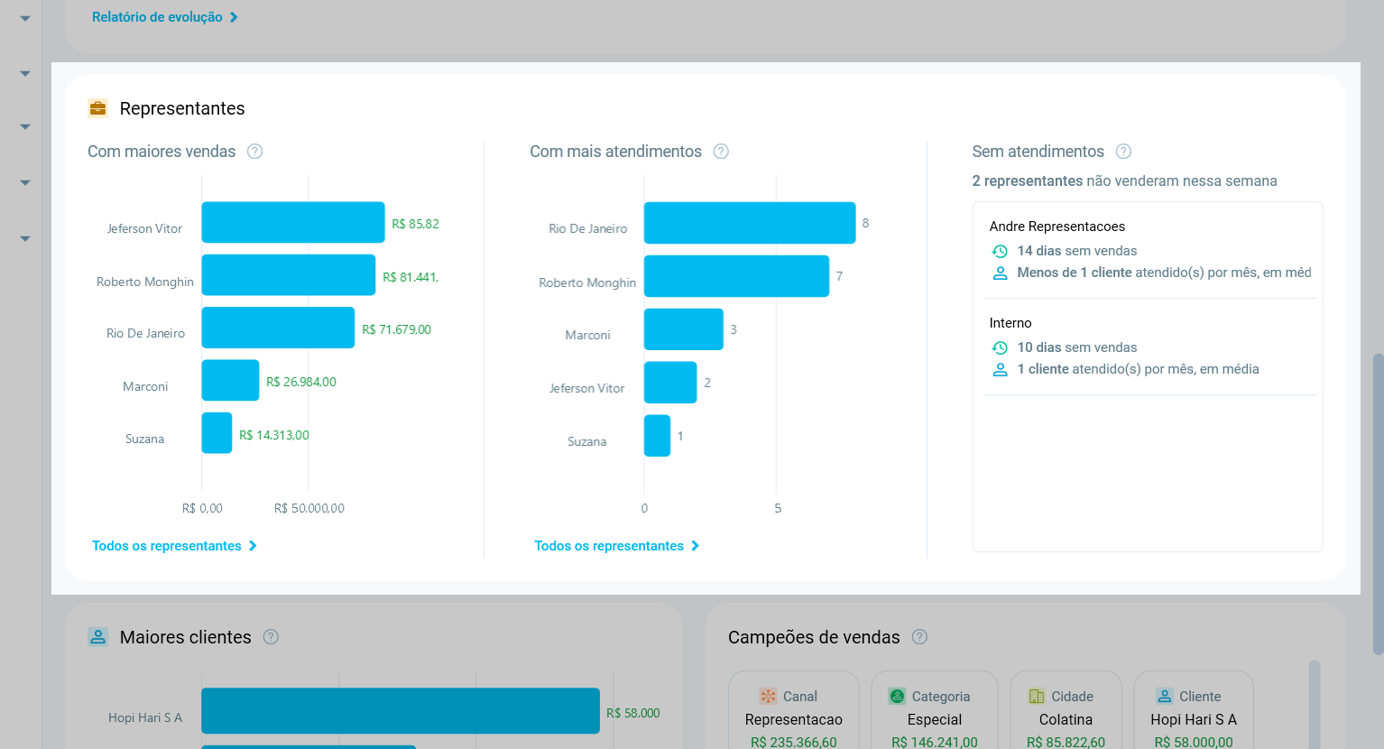The image size is (1384, 749).
Task: Click the Cliente card person icon
Action: coord(1165,696)
